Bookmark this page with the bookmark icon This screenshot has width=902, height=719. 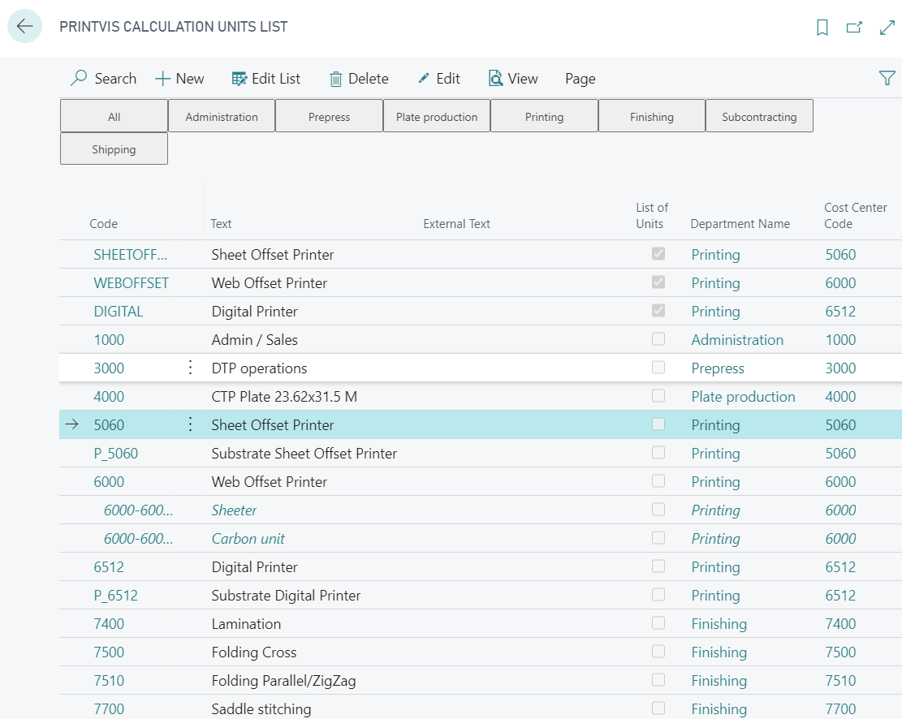822,27
